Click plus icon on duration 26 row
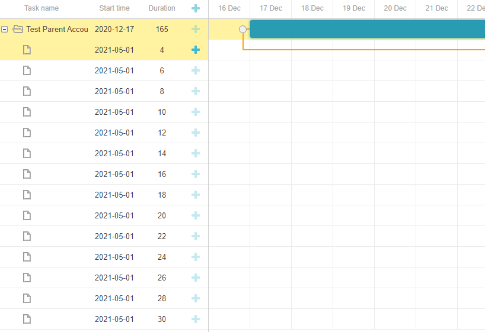The height and width of the screenshot is (332, 485). [196, 278]
